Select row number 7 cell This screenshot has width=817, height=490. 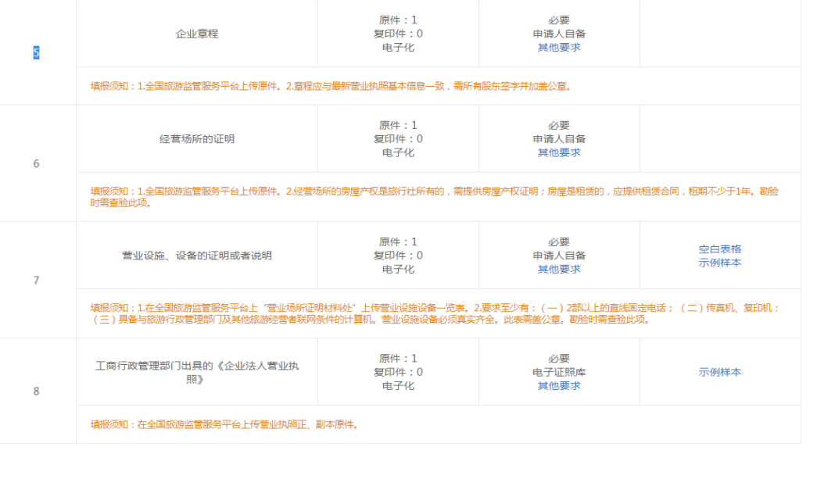click(36, 281)
